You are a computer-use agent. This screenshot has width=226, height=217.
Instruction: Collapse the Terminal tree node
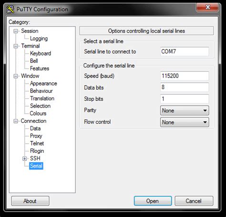point(16,46)
